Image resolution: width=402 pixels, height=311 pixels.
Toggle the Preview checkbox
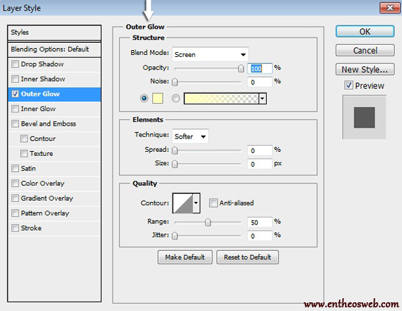(348, 86)
